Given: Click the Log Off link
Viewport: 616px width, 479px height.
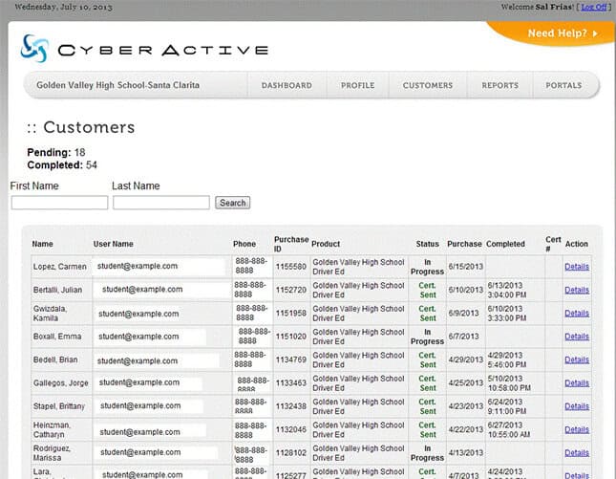Looking at the screenshot, I should pos(594,7).
